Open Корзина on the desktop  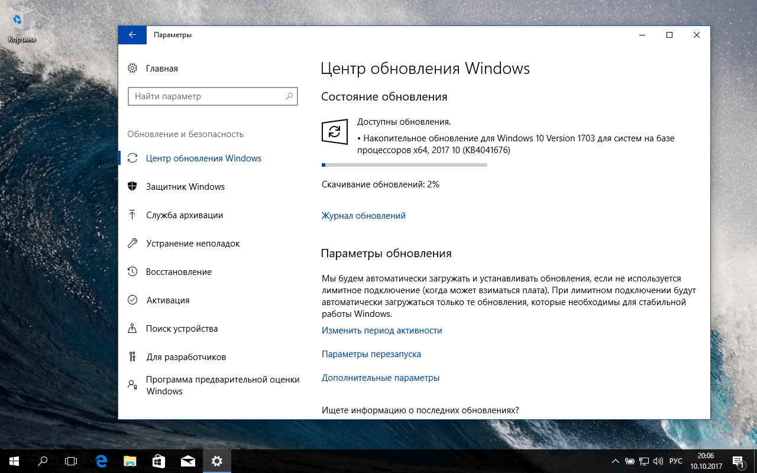[21, 18]
